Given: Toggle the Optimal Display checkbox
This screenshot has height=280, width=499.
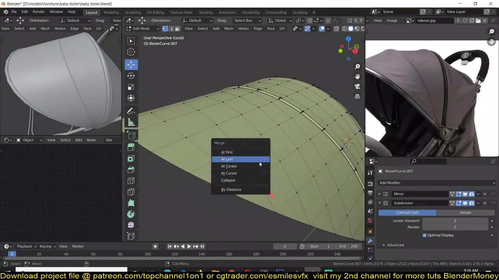Looking at the screenshot, I should (424, 235).
